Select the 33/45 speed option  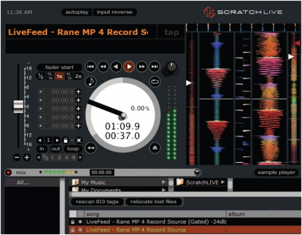(50, 76)
